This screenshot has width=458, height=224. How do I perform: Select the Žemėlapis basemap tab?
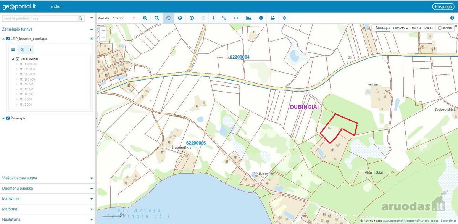pyautogui.click(x=383, y=28)
